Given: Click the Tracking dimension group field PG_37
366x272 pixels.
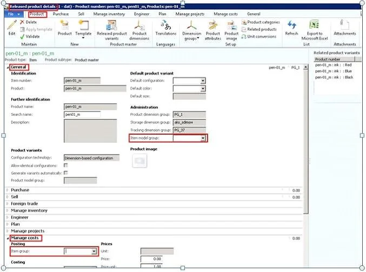Looking at the screenshot, I should click(189, 130).
